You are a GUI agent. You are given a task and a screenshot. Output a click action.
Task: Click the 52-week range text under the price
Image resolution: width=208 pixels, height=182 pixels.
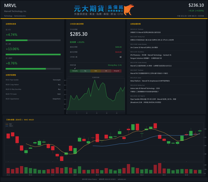(x=196, y=16)
